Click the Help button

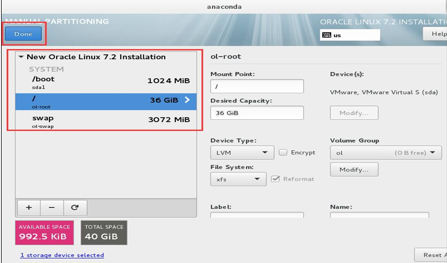click(436, 34)
